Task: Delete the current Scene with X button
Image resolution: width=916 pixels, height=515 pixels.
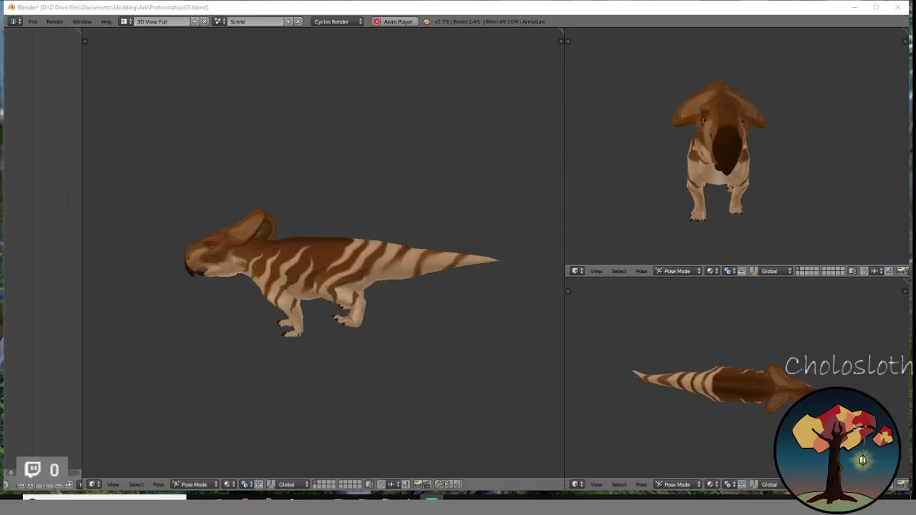Action: click(x=298, y=21)
